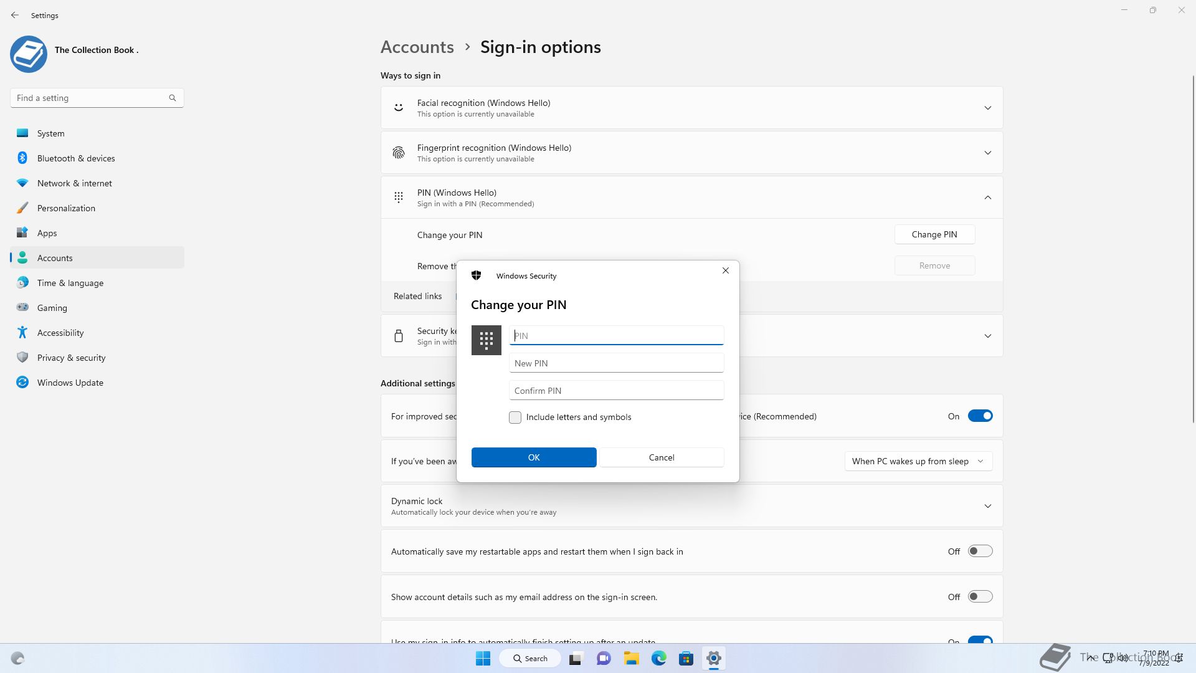This screenshot has height=673, width=1196.
Task: Toggle the improved security Windows Hello switch
Action: coord(980,416)
